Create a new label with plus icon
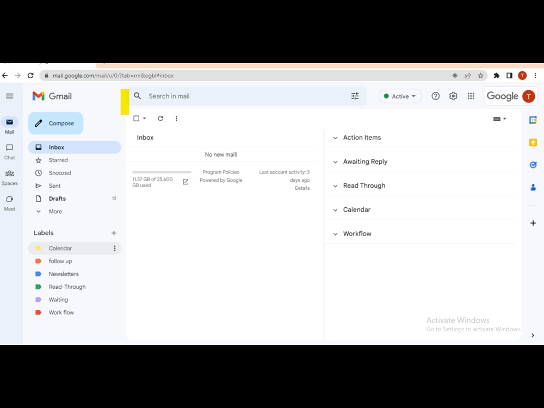The image size is (544, 408). point(114,233)
